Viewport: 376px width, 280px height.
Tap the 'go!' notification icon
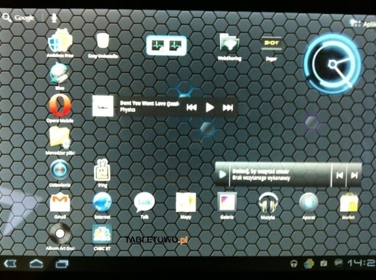(338, 262)
